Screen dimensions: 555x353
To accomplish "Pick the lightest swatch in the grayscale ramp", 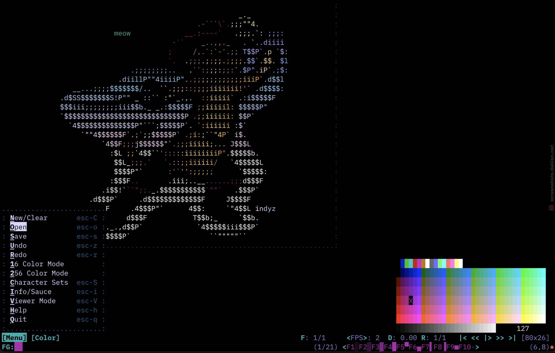I will point(494,328).
